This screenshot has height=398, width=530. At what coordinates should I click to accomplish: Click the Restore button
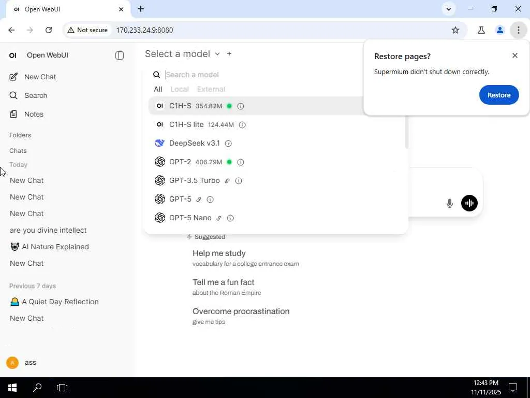tap(498, 95)
